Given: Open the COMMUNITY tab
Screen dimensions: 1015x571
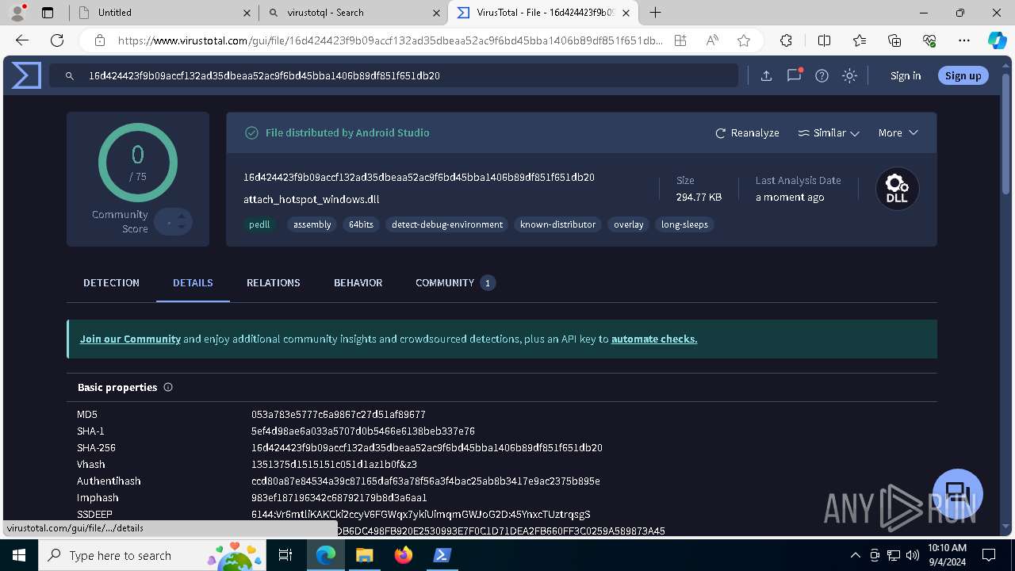Looking at the screenshot, I should 455,282.
